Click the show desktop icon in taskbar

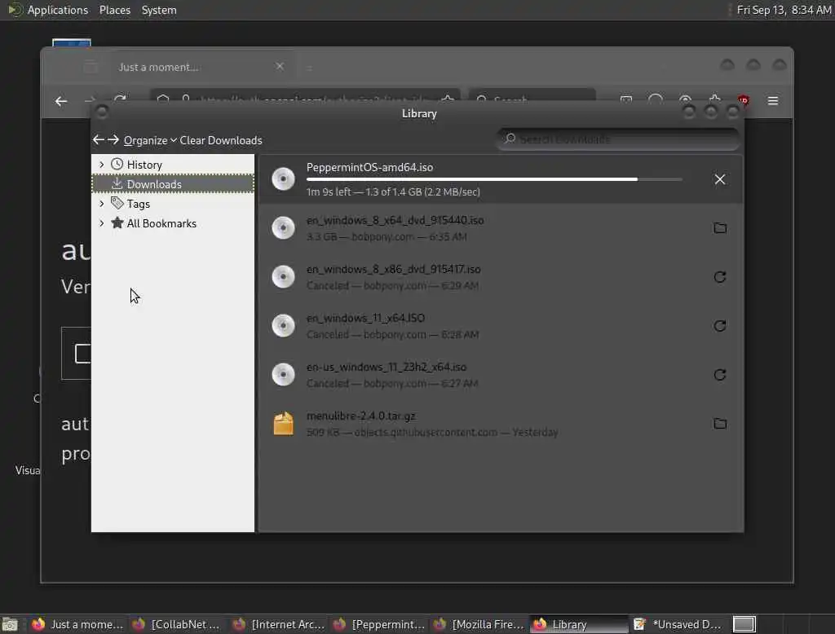coord(10,624)
